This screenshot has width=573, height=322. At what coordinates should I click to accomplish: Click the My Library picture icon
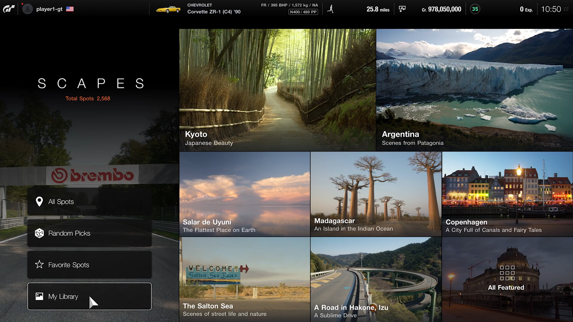coord(39,296)
